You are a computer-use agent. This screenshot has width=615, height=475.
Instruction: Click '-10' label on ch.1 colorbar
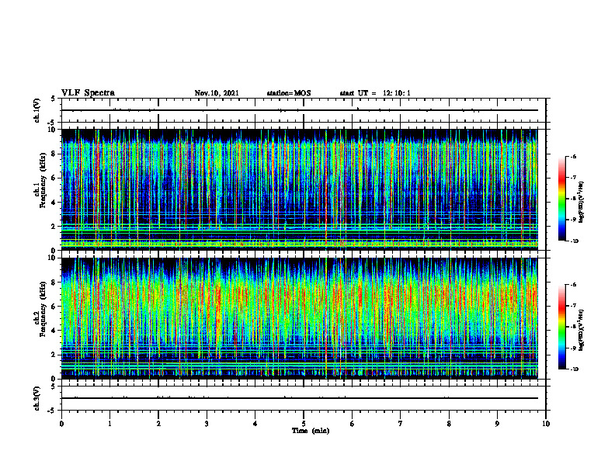tap(575, 241)
